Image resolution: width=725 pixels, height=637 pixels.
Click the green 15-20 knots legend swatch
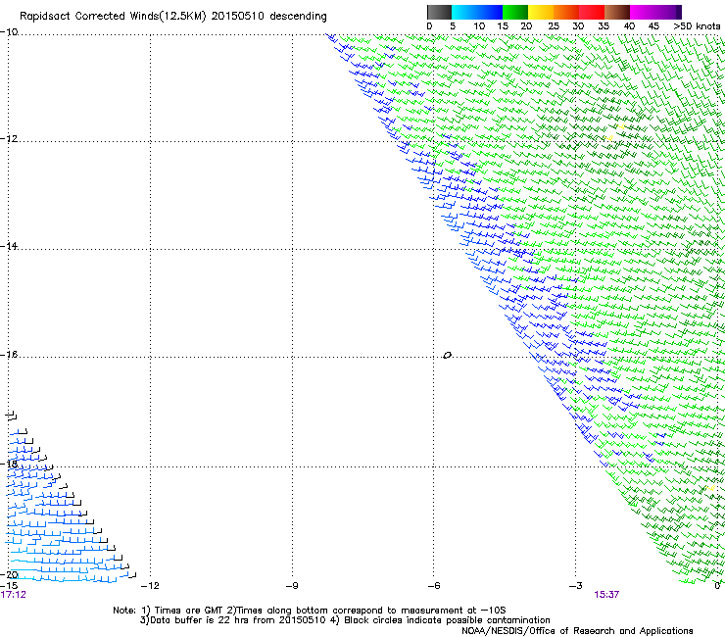515,12
